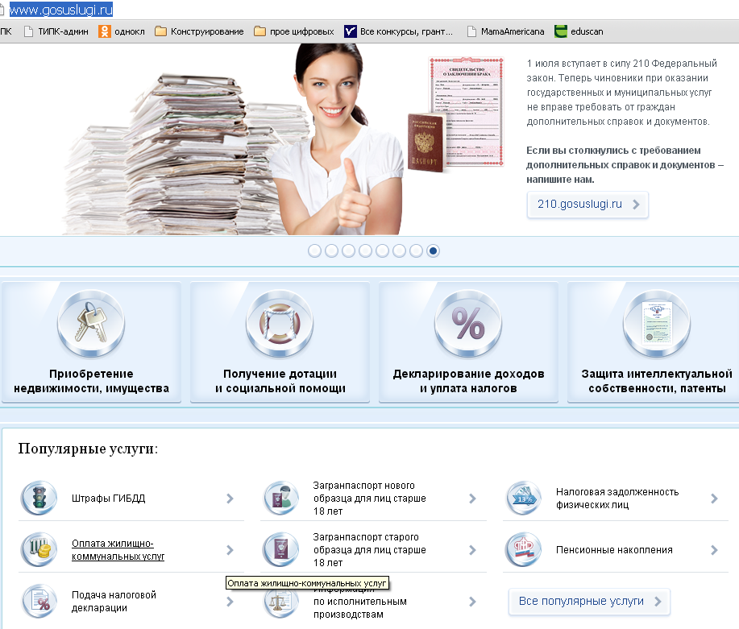Click the coins icon for utility payments
Image resolution: width=739 pixels, height=629 pixels.
[39, 550]
